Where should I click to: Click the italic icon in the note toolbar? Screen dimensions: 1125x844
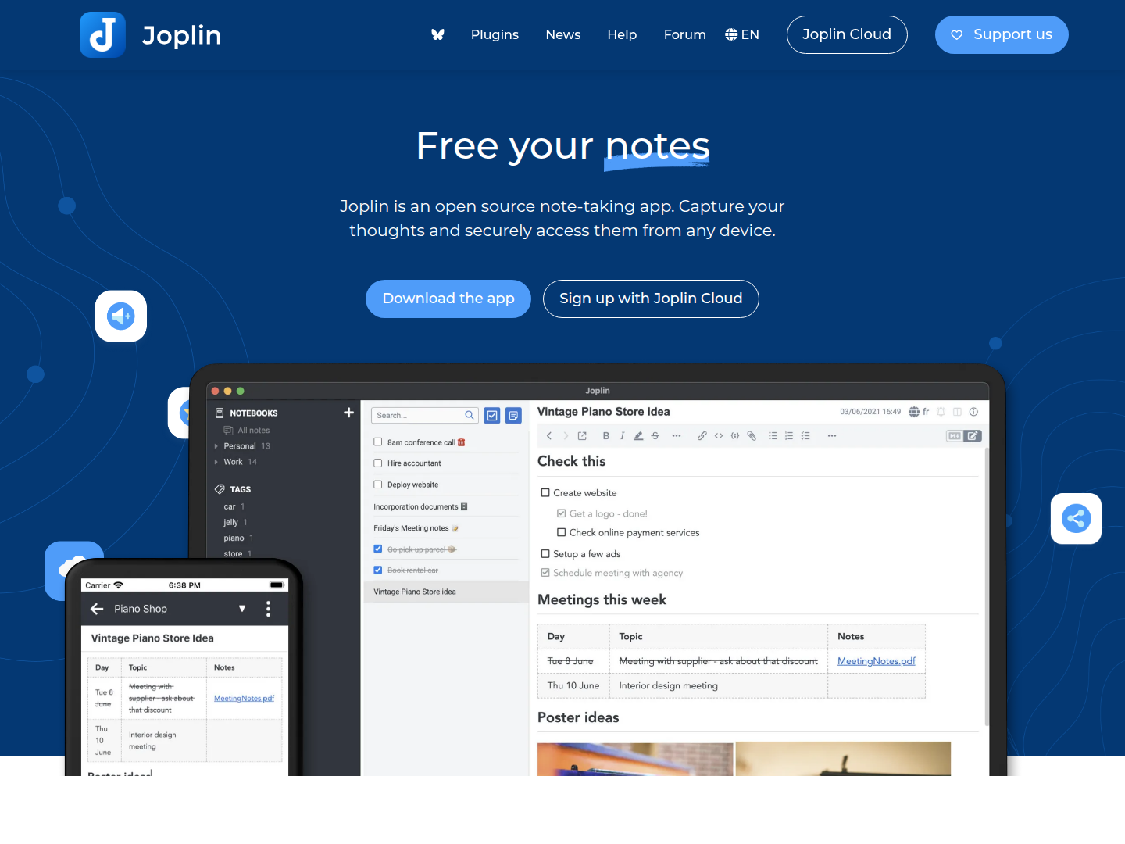[x=622, y=436]
